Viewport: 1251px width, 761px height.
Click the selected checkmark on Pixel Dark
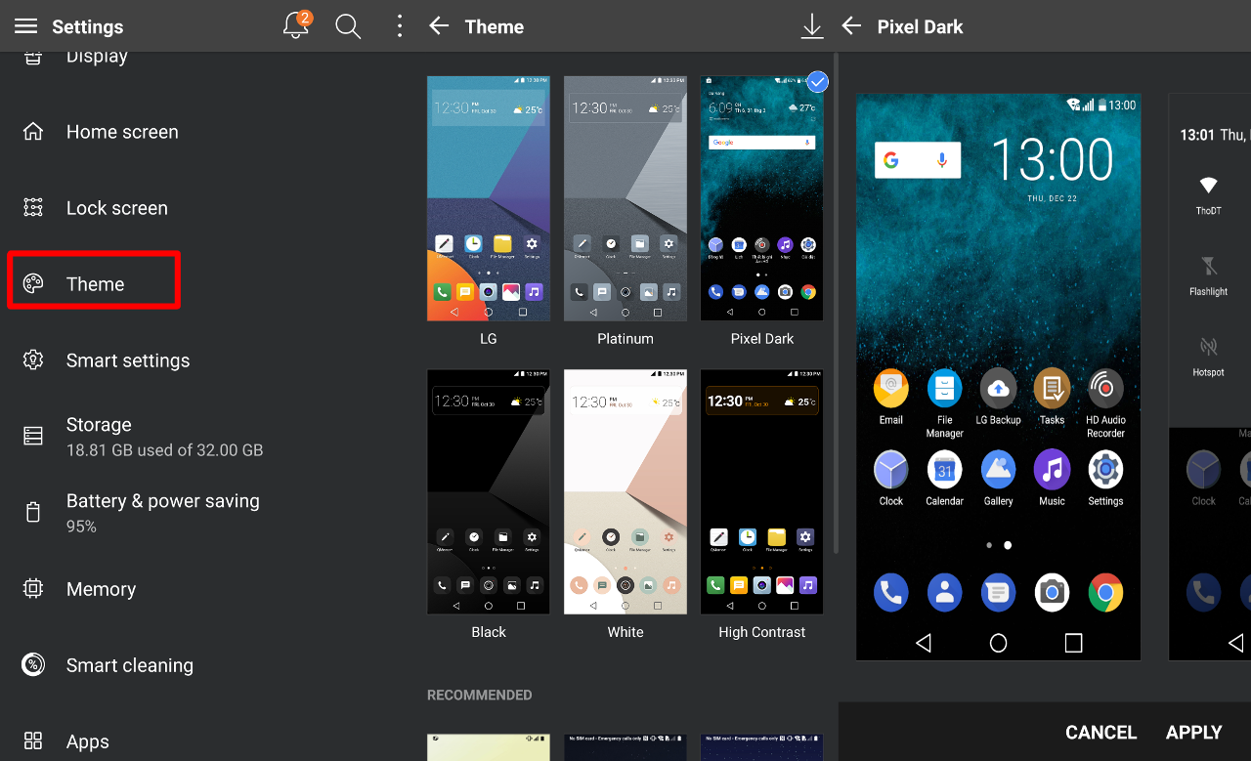pyautogui.click(x=818, y=82)
